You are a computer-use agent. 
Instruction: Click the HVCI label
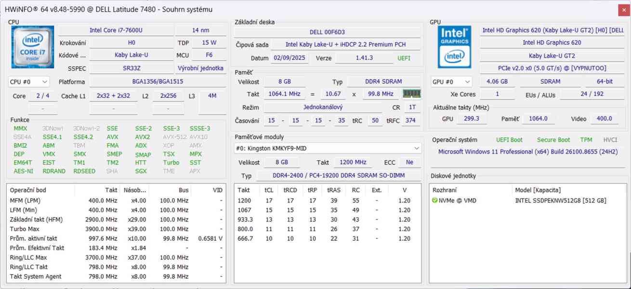tap(610, 140)
